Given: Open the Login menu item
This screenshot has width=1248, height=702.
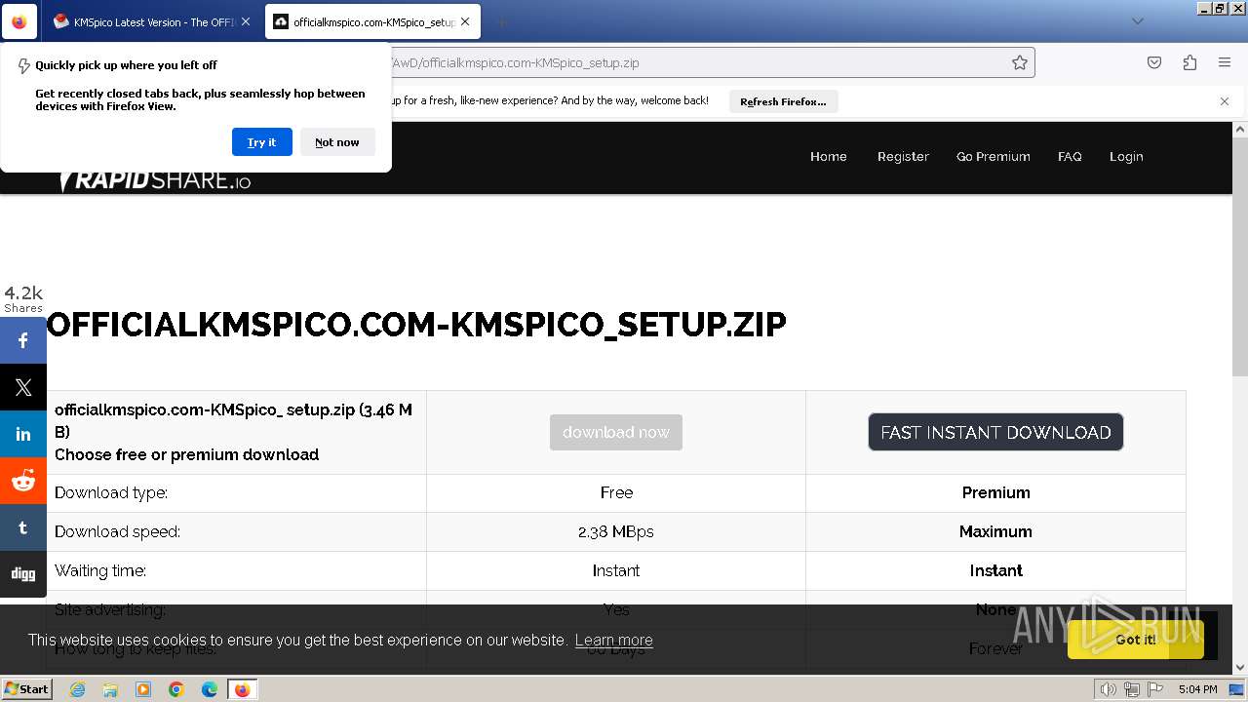Looking at the screenshot, I should [x=1126, y=156].
